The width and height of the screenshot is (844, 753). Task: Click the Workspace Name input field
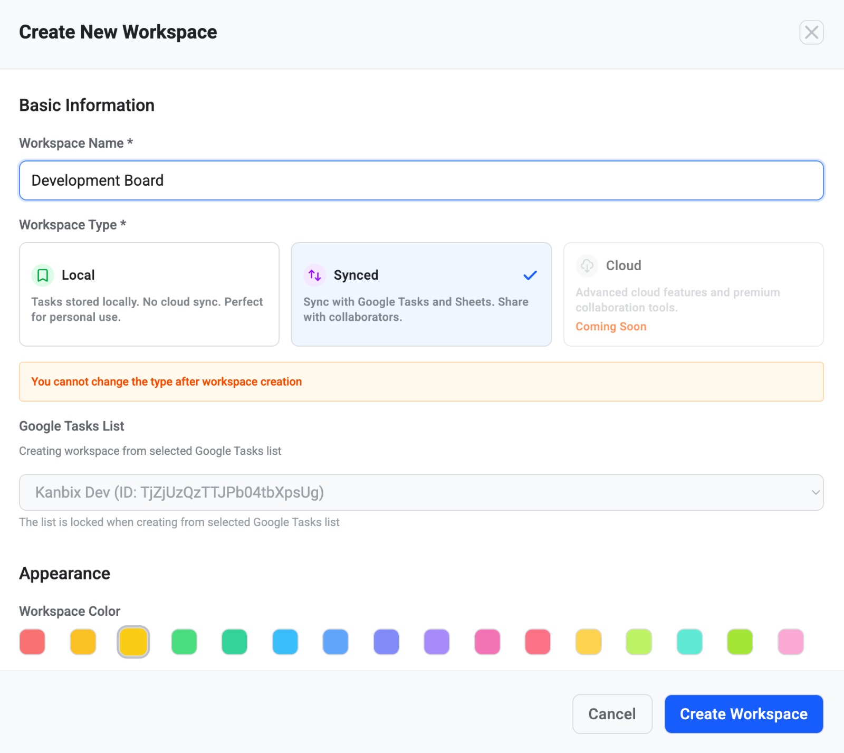pos(421,180)
